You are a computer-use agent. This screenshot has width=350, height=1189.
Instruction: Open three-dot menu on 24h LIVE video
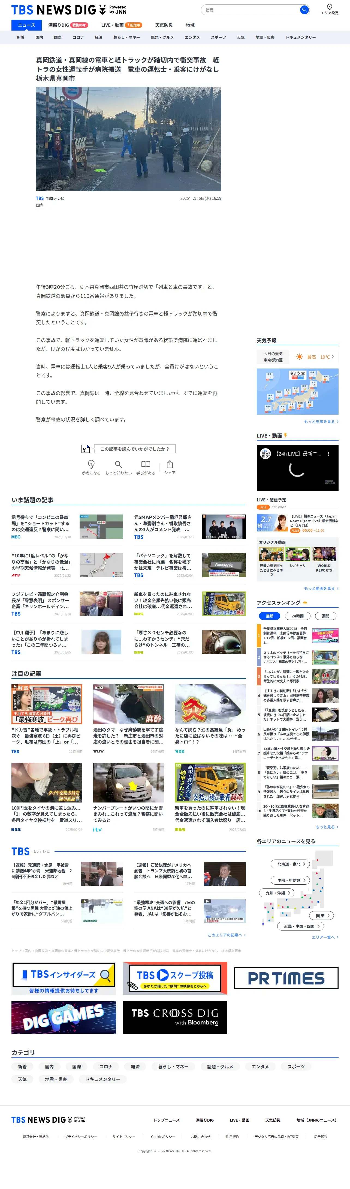click(328, 454)
